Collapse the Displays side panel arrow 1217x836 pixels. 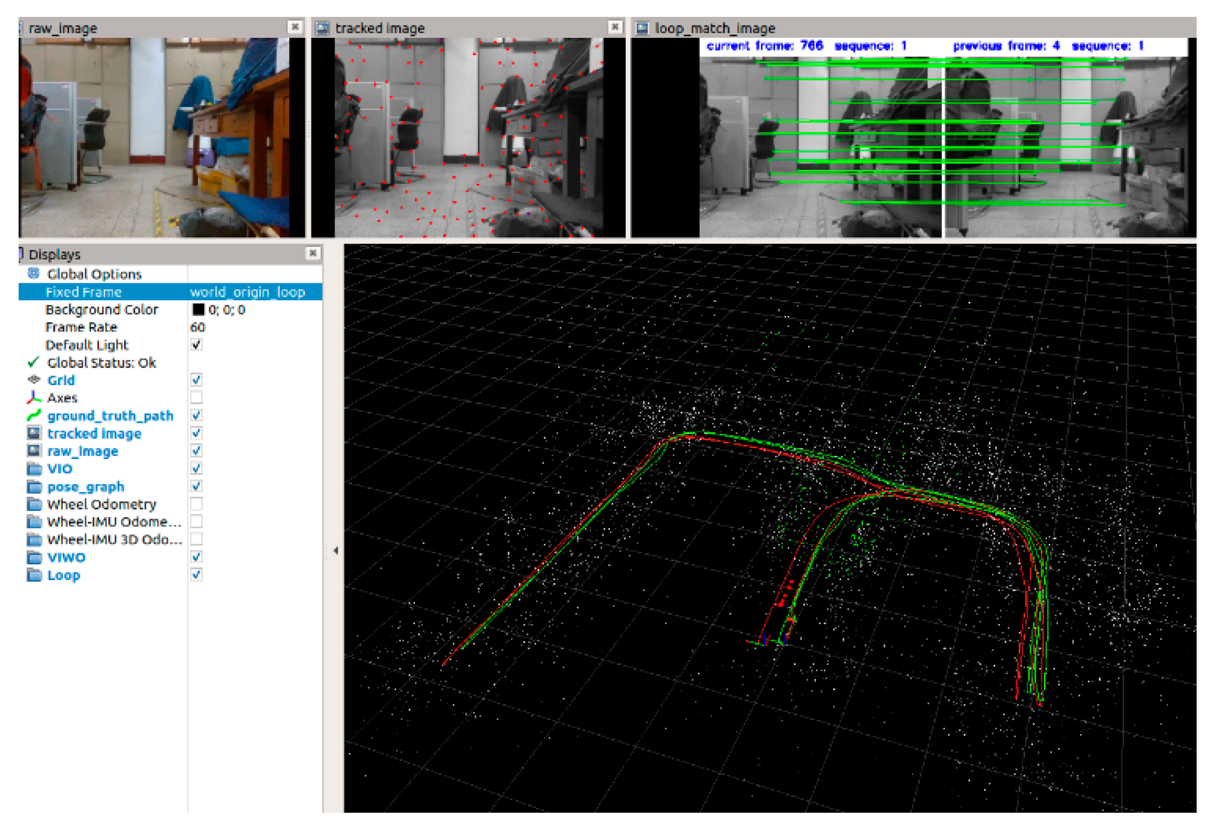pyautogui.click(x=335, y=550)
